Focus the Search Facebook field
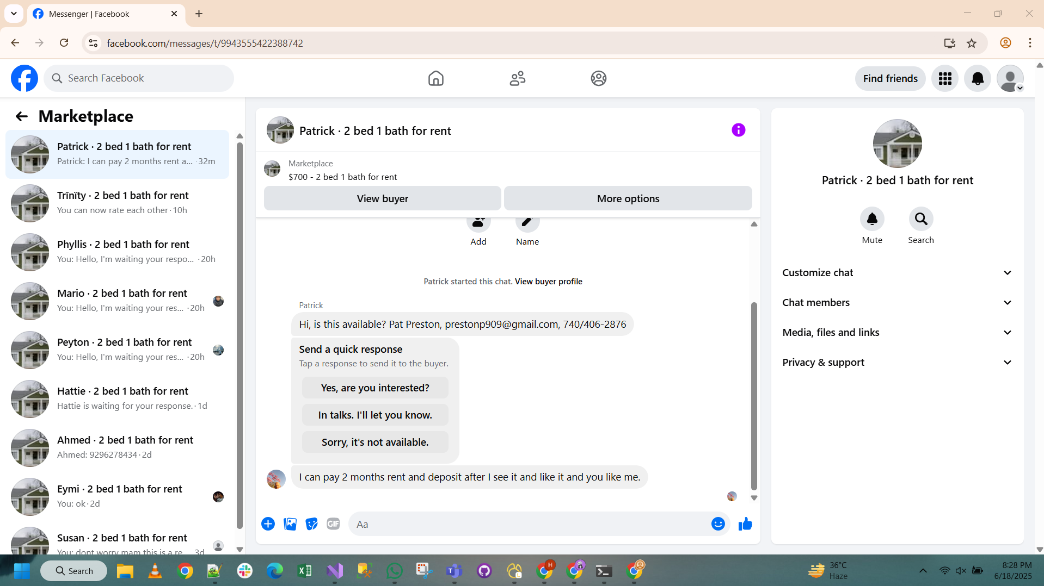 (139, 78)
